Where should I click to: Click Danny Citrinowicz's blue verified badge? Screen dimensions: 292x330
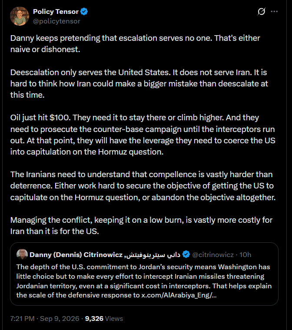tap(186, 254)
